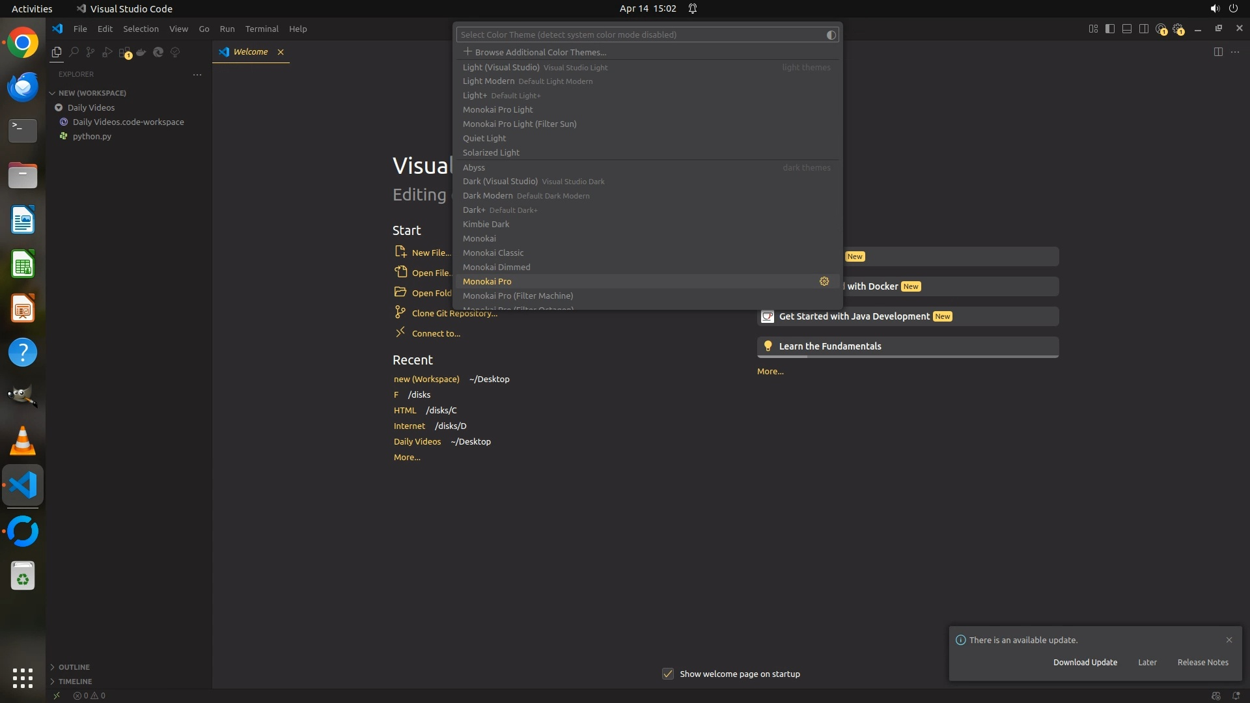
Task: Toggle bottom panel visibility
Action: [1127, 29]
